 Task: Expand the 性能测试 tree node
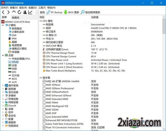click(3, 126)
